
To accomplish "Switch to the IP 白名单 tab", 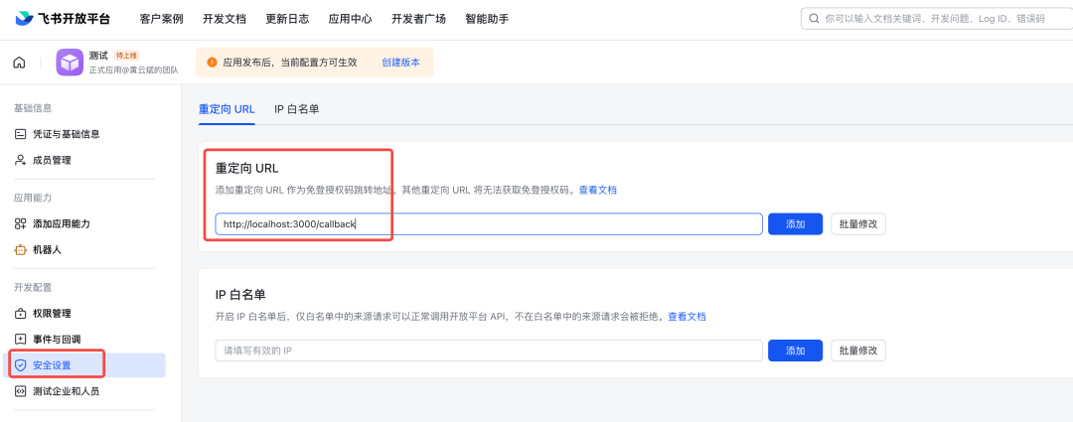I will (x=297, y=109).
